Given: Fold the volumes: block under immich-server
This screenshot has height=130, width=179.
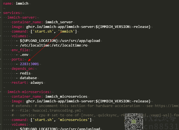Looking at the screenshot, I should pyautogui.click(x=1, y=36).
